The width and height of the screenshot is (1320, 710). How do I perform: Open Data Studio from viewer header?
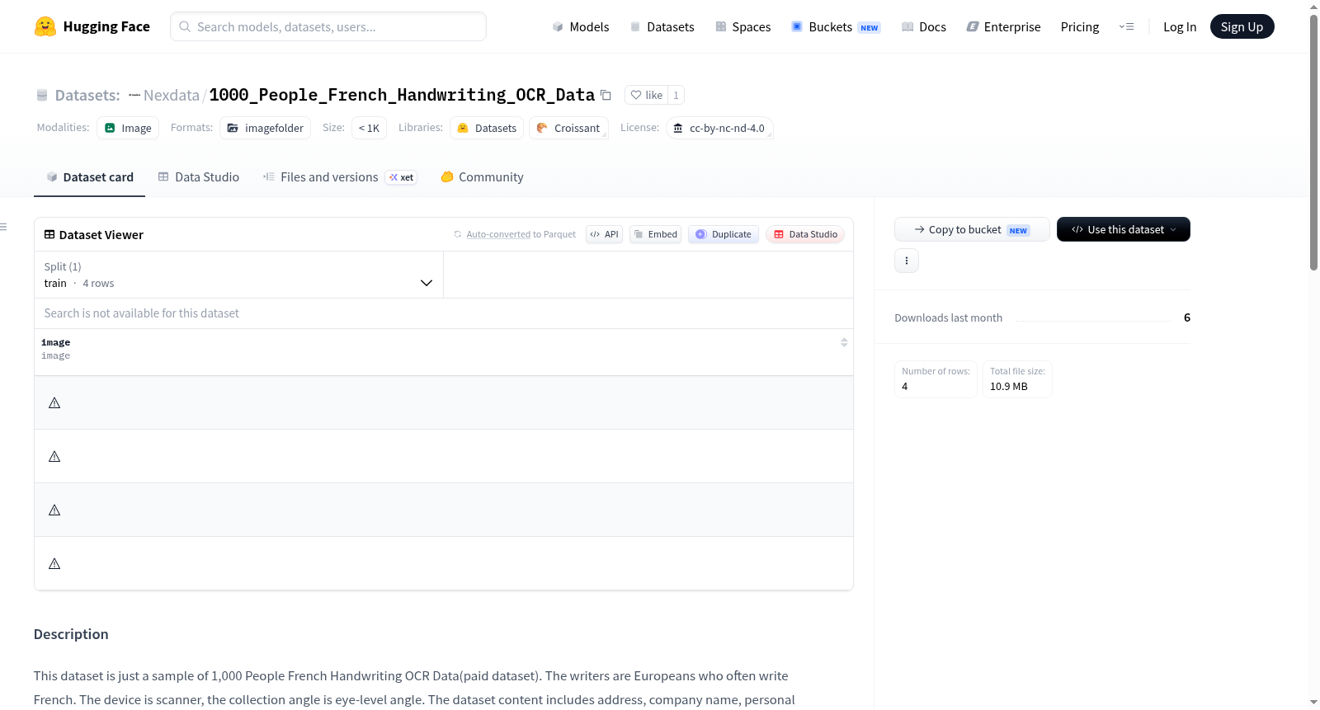pos(805,234)
